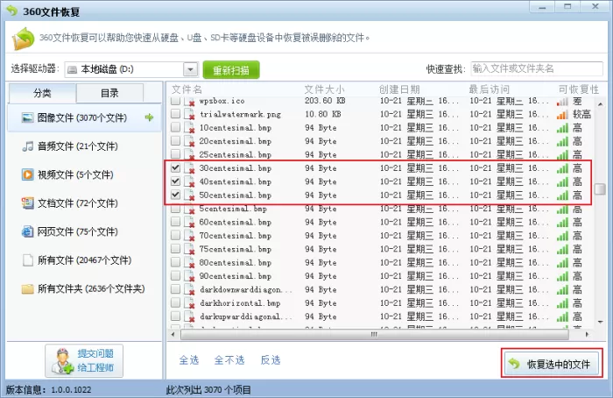
Task: Click the file icon of wpsbox.ico
Action: tap(189, 101)
